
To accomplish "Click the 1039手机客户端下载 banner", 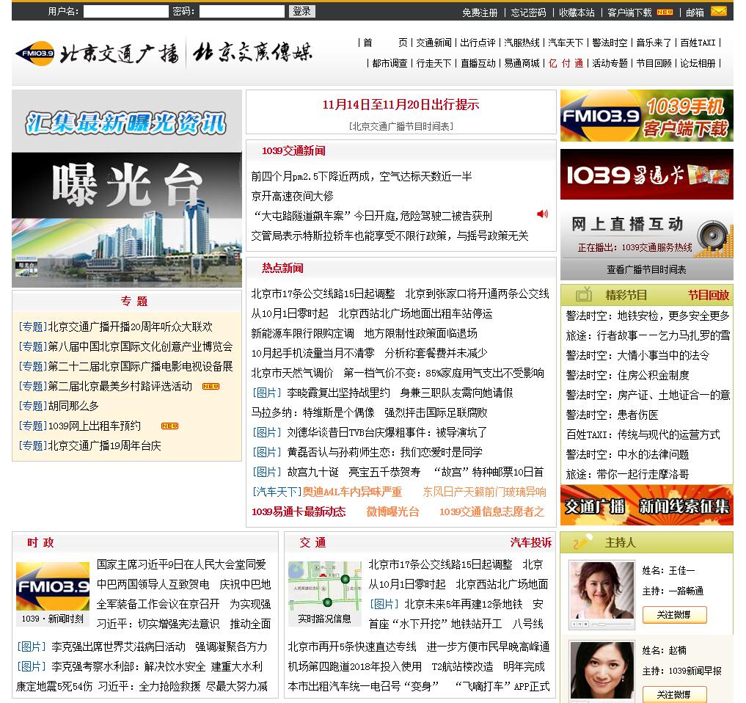I will (x=646, y=116).
